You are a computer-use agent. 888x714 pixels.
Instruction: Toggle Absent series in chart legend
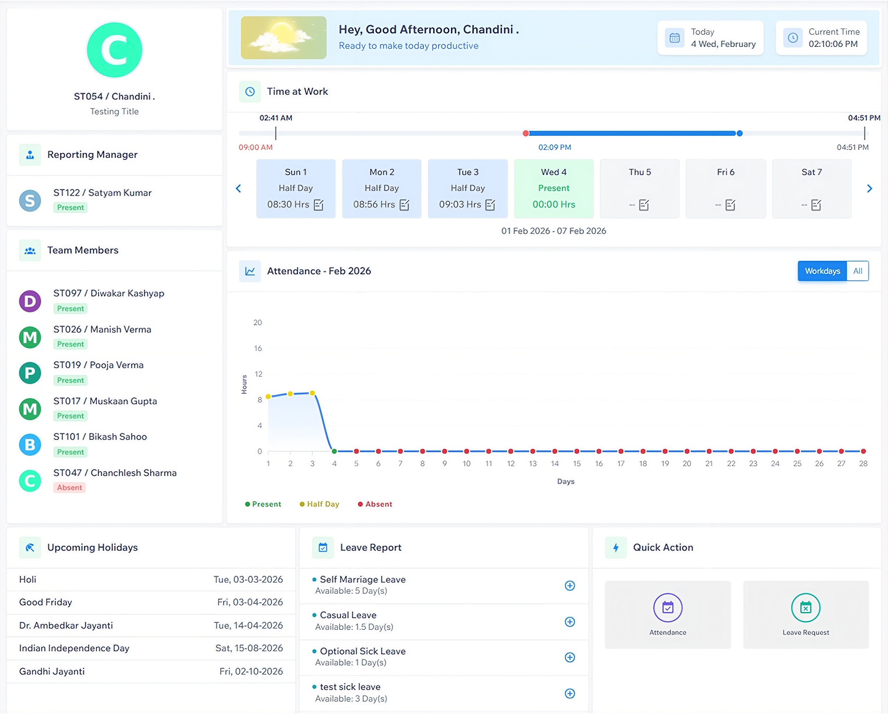pos(375,504)
